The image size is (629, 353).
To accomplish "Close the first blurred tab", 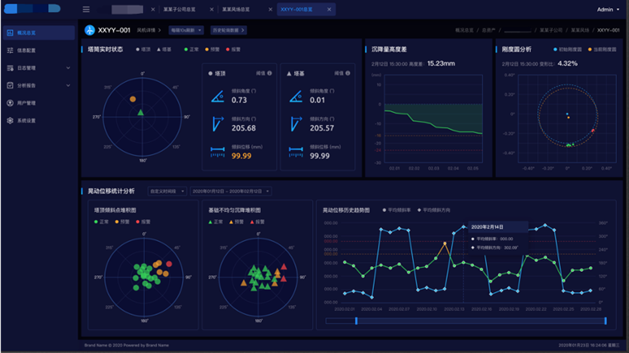I will (153, 9).
